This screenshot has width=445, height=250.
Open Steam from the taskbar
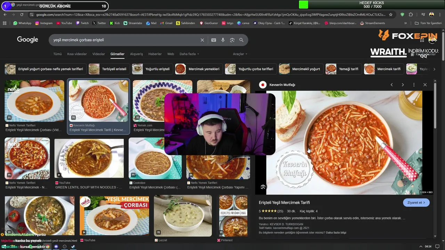click(x=73, y=247)
